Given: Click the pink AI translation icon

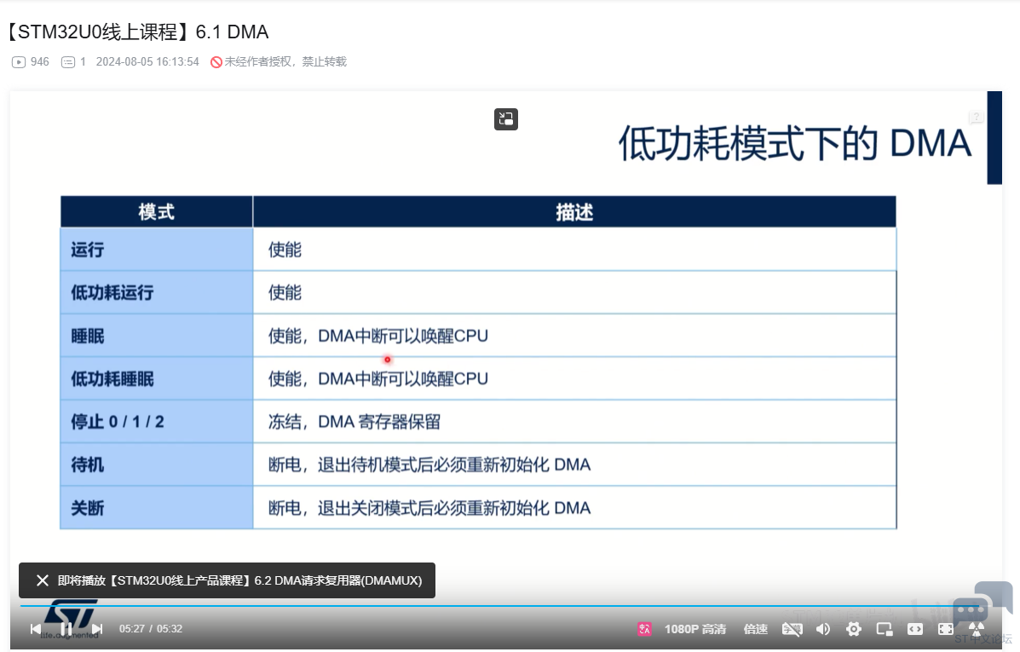Looking at the screenshot, I should point(644,629).
